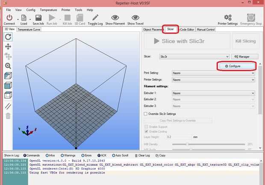
Task: Click the Emergency Stop icon
Action: click(251, 18)
